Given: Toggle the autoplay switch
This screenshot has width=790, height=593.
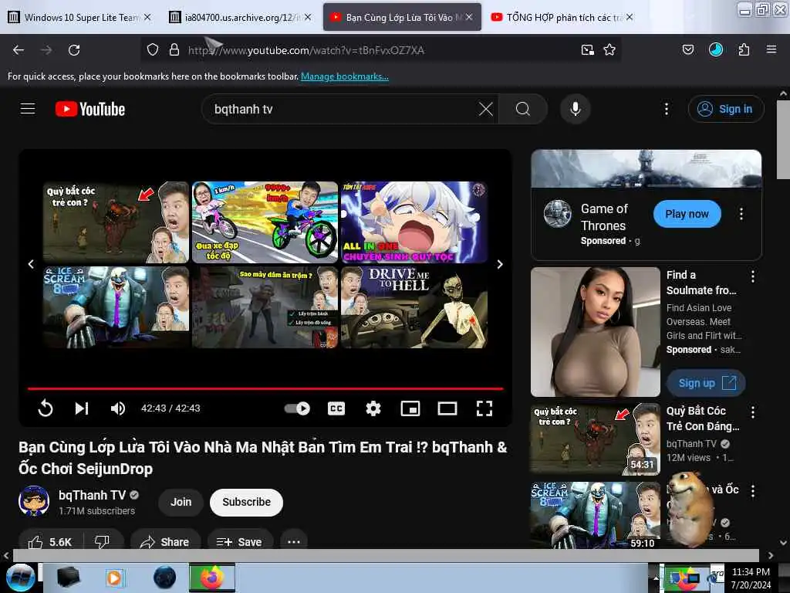Looking at the screenshot, I should coord(297,408).
